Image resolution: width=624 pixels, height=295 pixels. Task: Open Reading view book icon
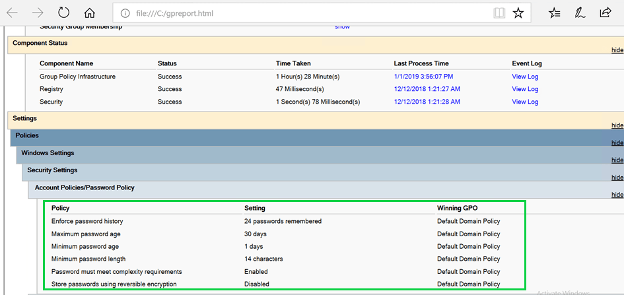499,13
